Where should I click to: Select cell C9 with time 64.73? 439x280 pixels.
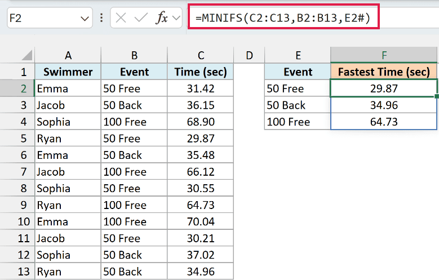click(x=201, y=205)
